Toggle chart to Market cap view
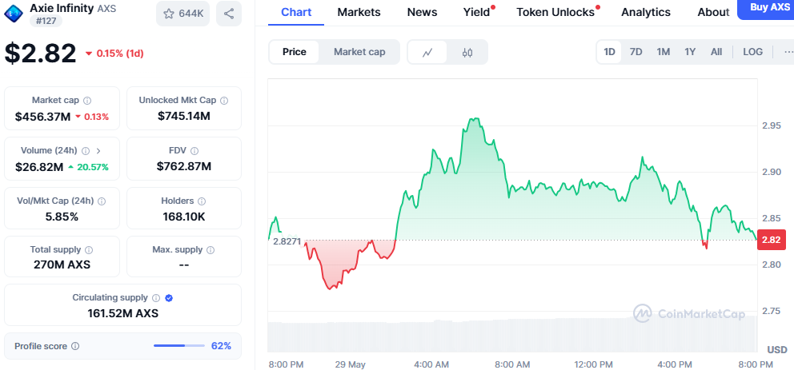Image resolution: width=794 pixels, height=370 pixels. [x=359, y=52]
